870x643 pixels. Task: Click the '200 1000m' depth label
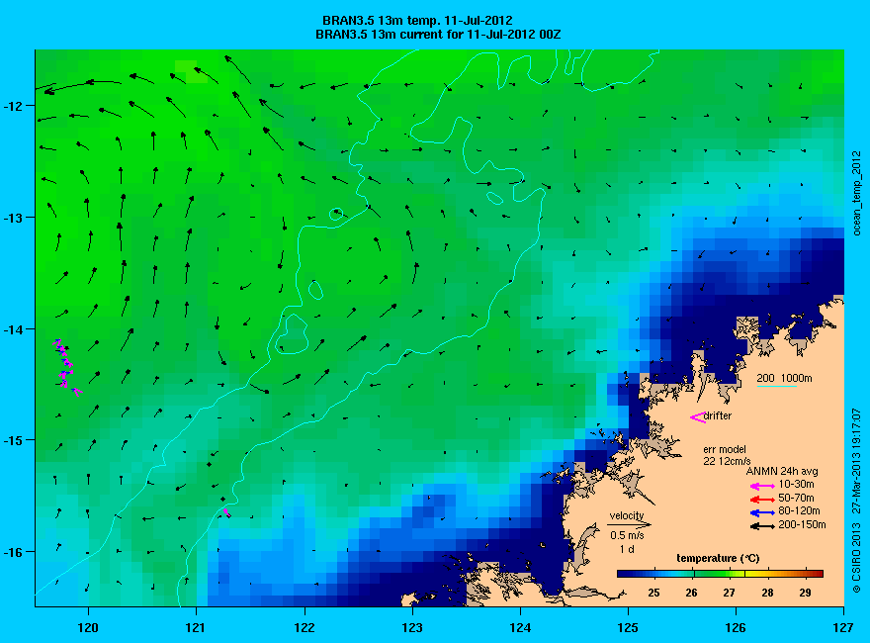(785, 378)
